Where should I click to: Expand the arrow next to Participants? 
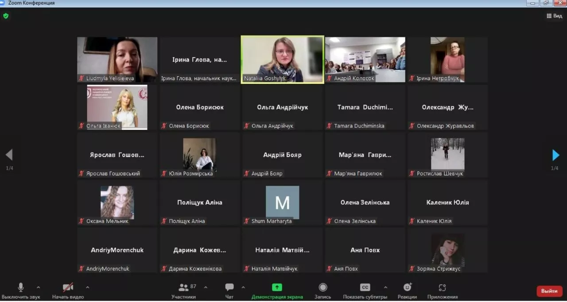(206, 287)
